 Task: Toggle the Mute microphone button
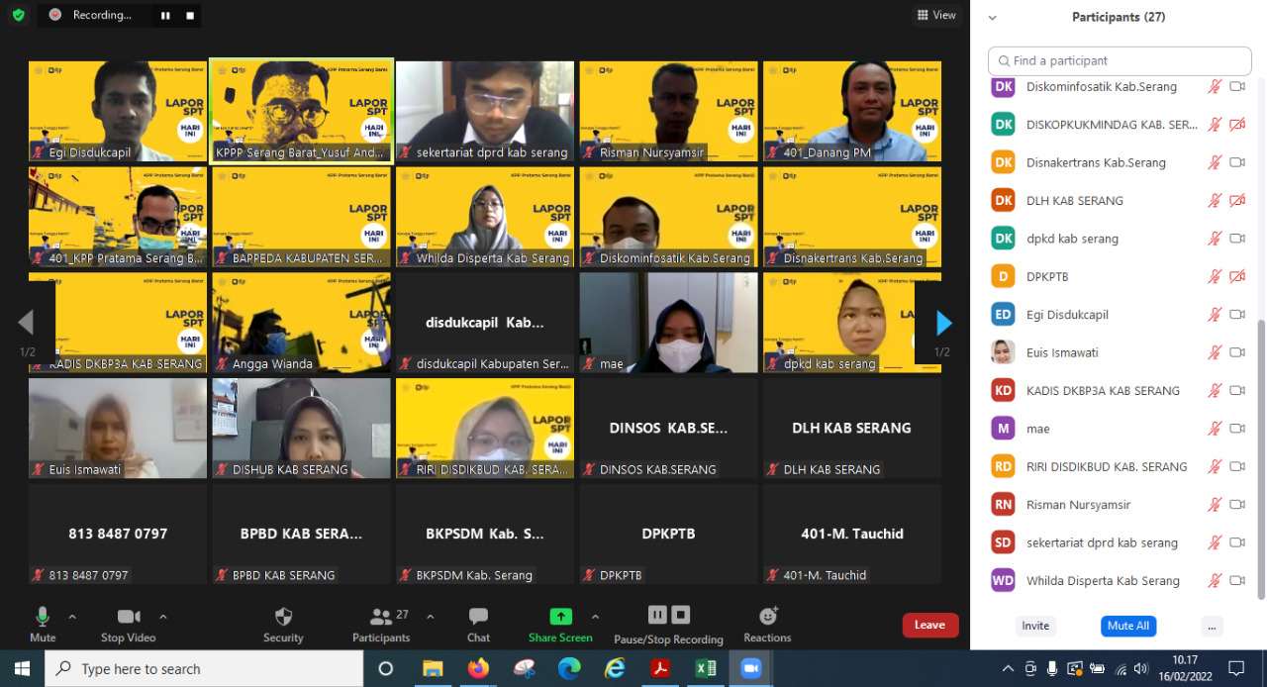pos(43,618)
